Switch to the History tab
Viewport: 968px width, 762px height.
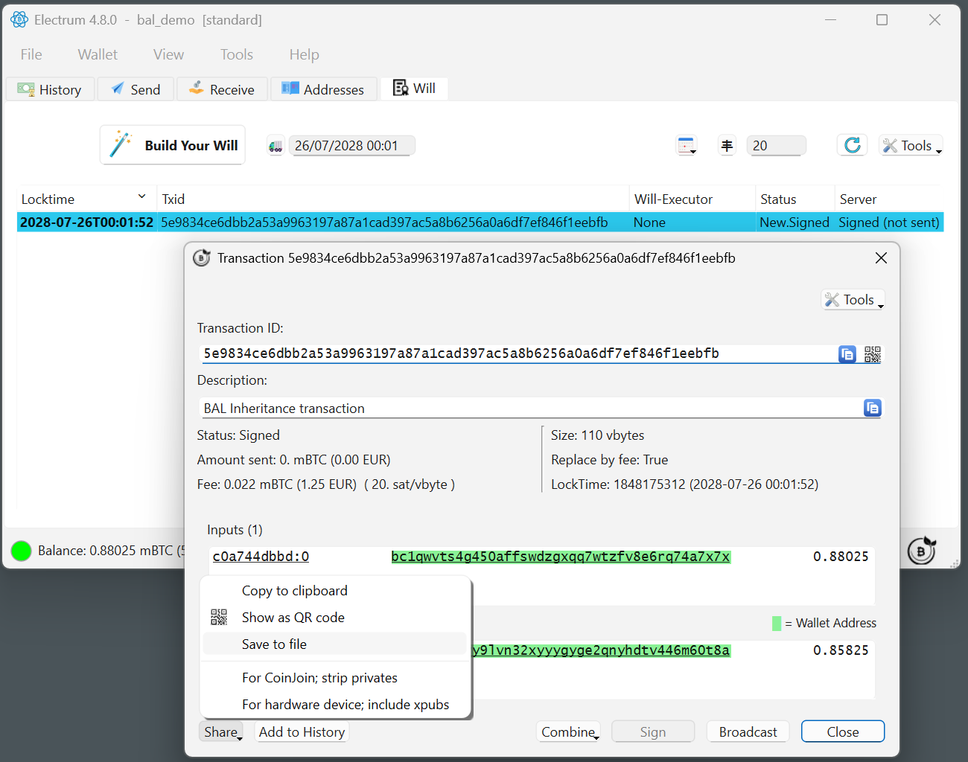pyautogui.click(x=50, y=89)
